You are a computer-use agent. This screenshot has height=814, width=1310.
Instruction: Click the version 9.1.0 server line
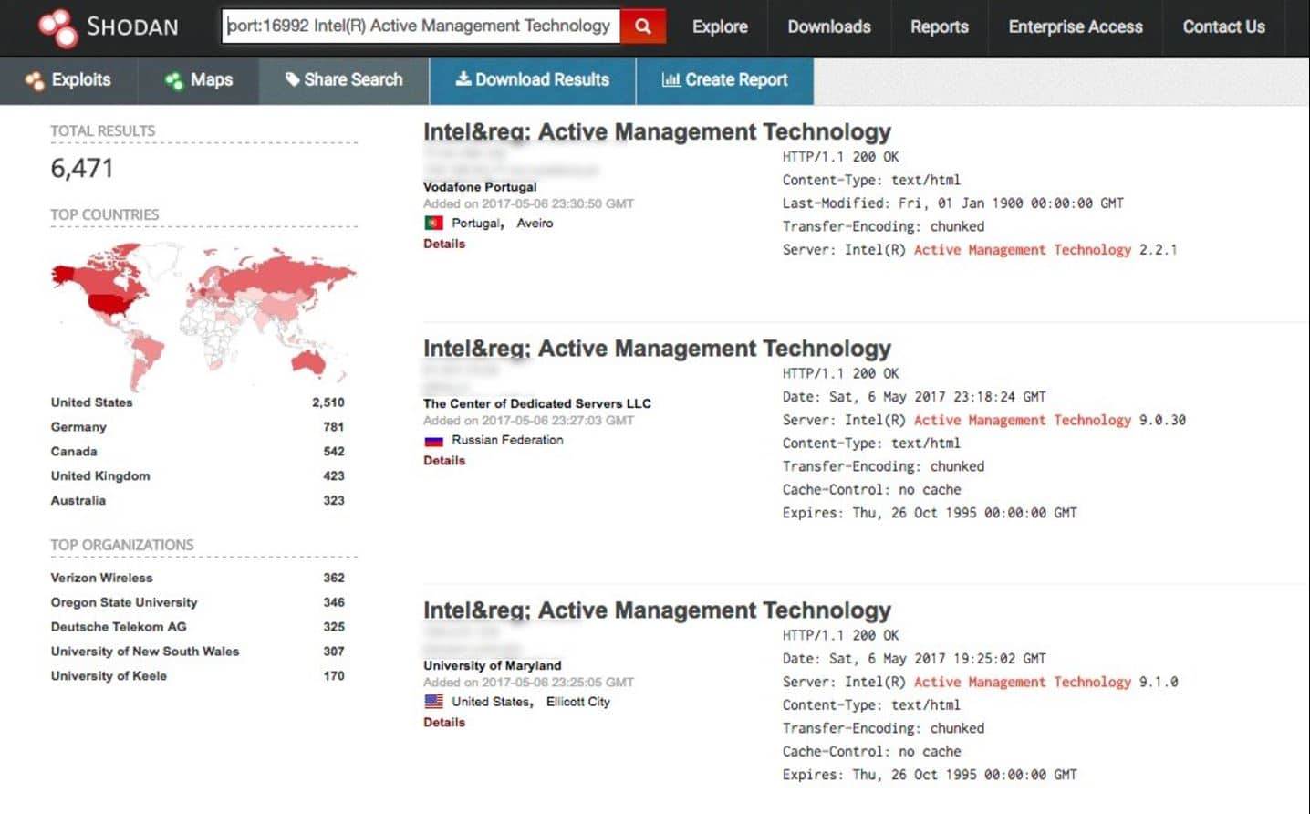point(980,683)
